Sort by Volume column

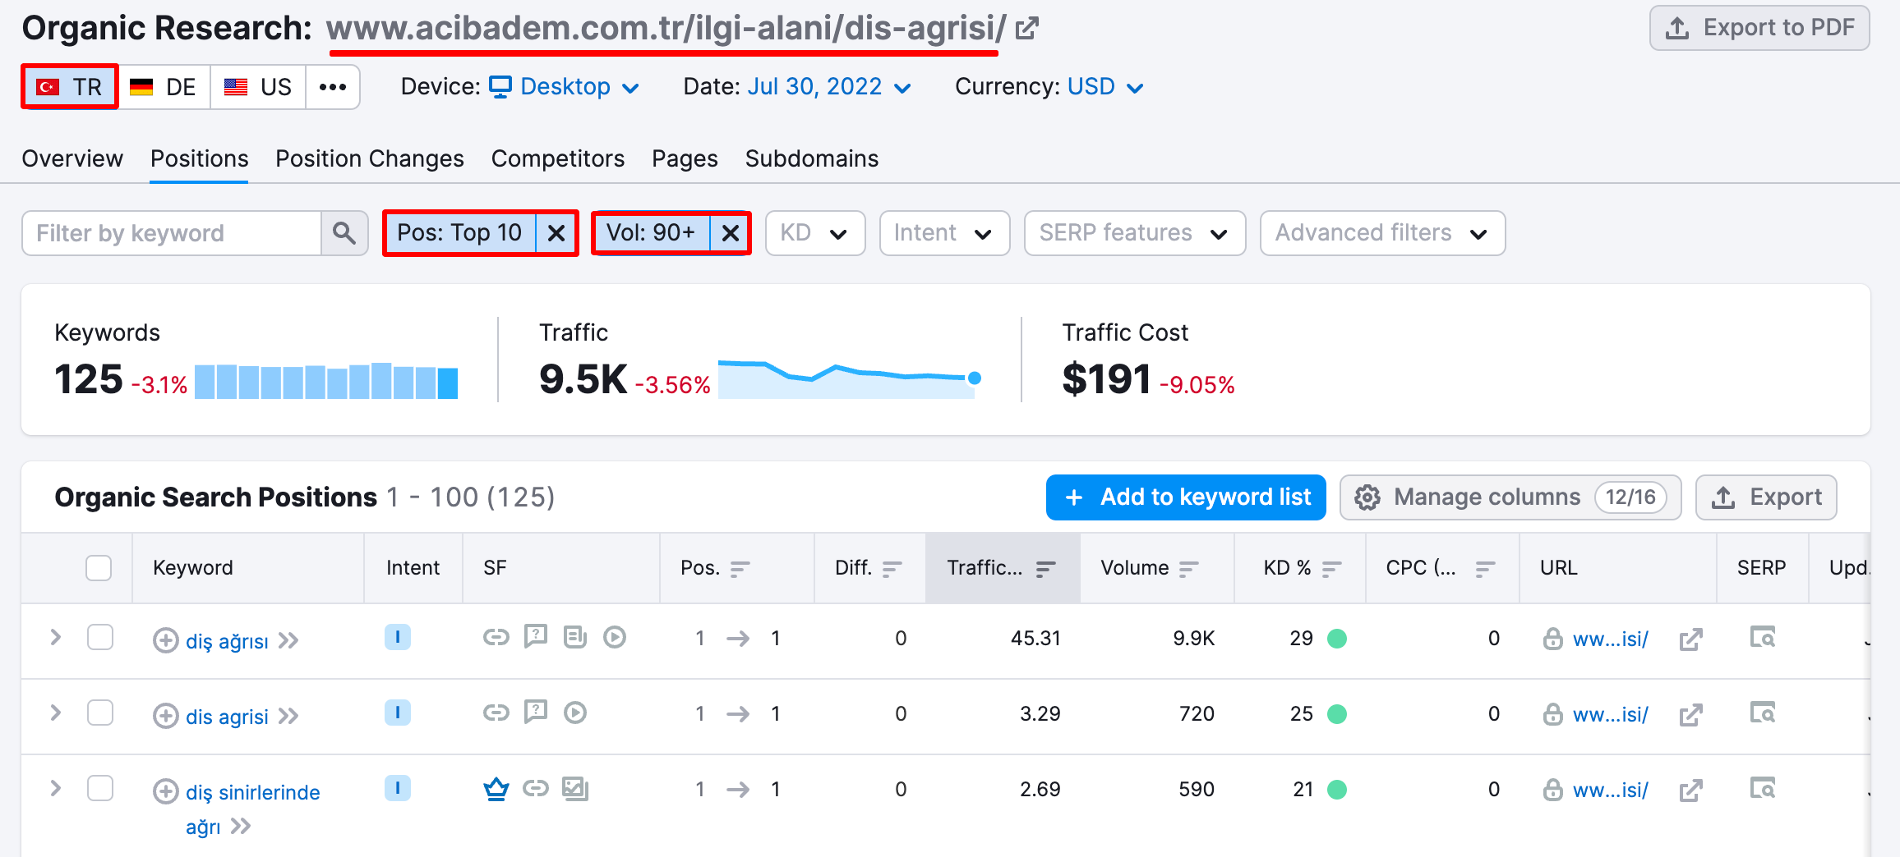[x=1188, y=569]
